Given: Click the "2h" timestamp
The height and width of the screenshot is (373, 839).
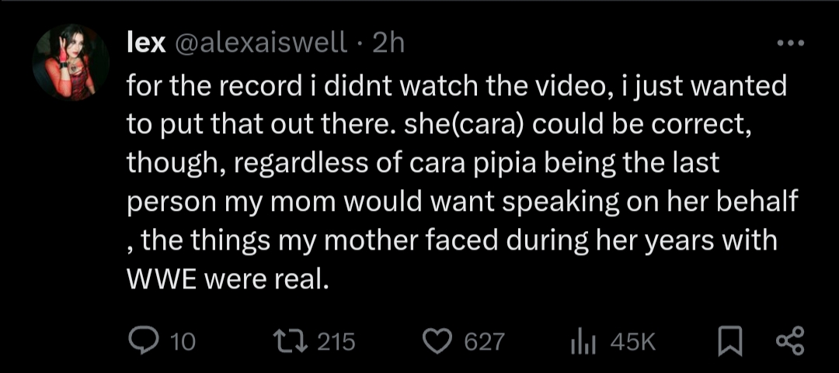Looking at the screenshot, I should [388, 43].
